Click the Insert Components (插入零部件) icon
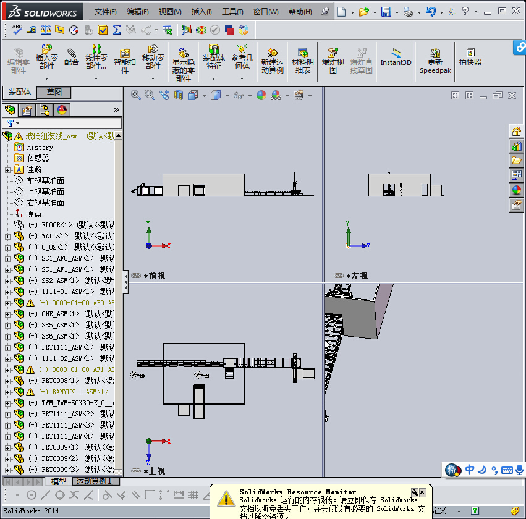 coord(46,57)
